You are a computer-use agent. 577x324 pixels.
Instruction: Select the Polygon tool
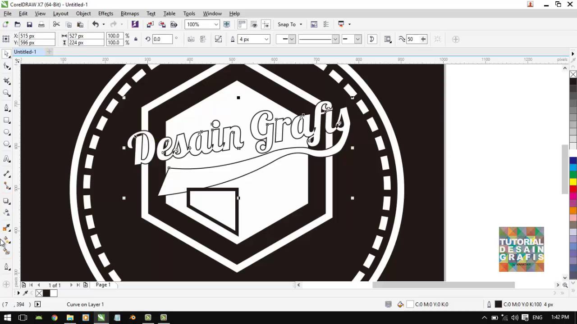tap(6, 144)
